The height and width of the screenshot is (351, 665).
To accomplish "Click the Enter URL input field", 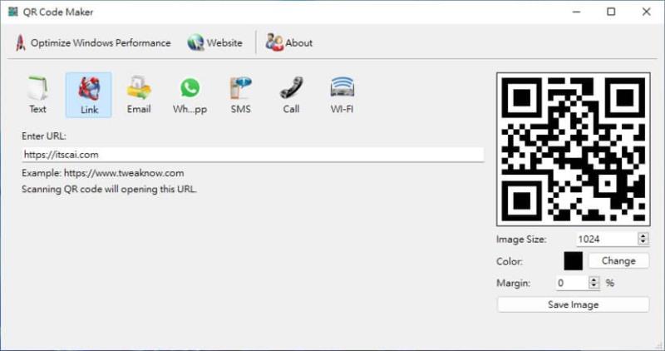I will tap(253, 155).
